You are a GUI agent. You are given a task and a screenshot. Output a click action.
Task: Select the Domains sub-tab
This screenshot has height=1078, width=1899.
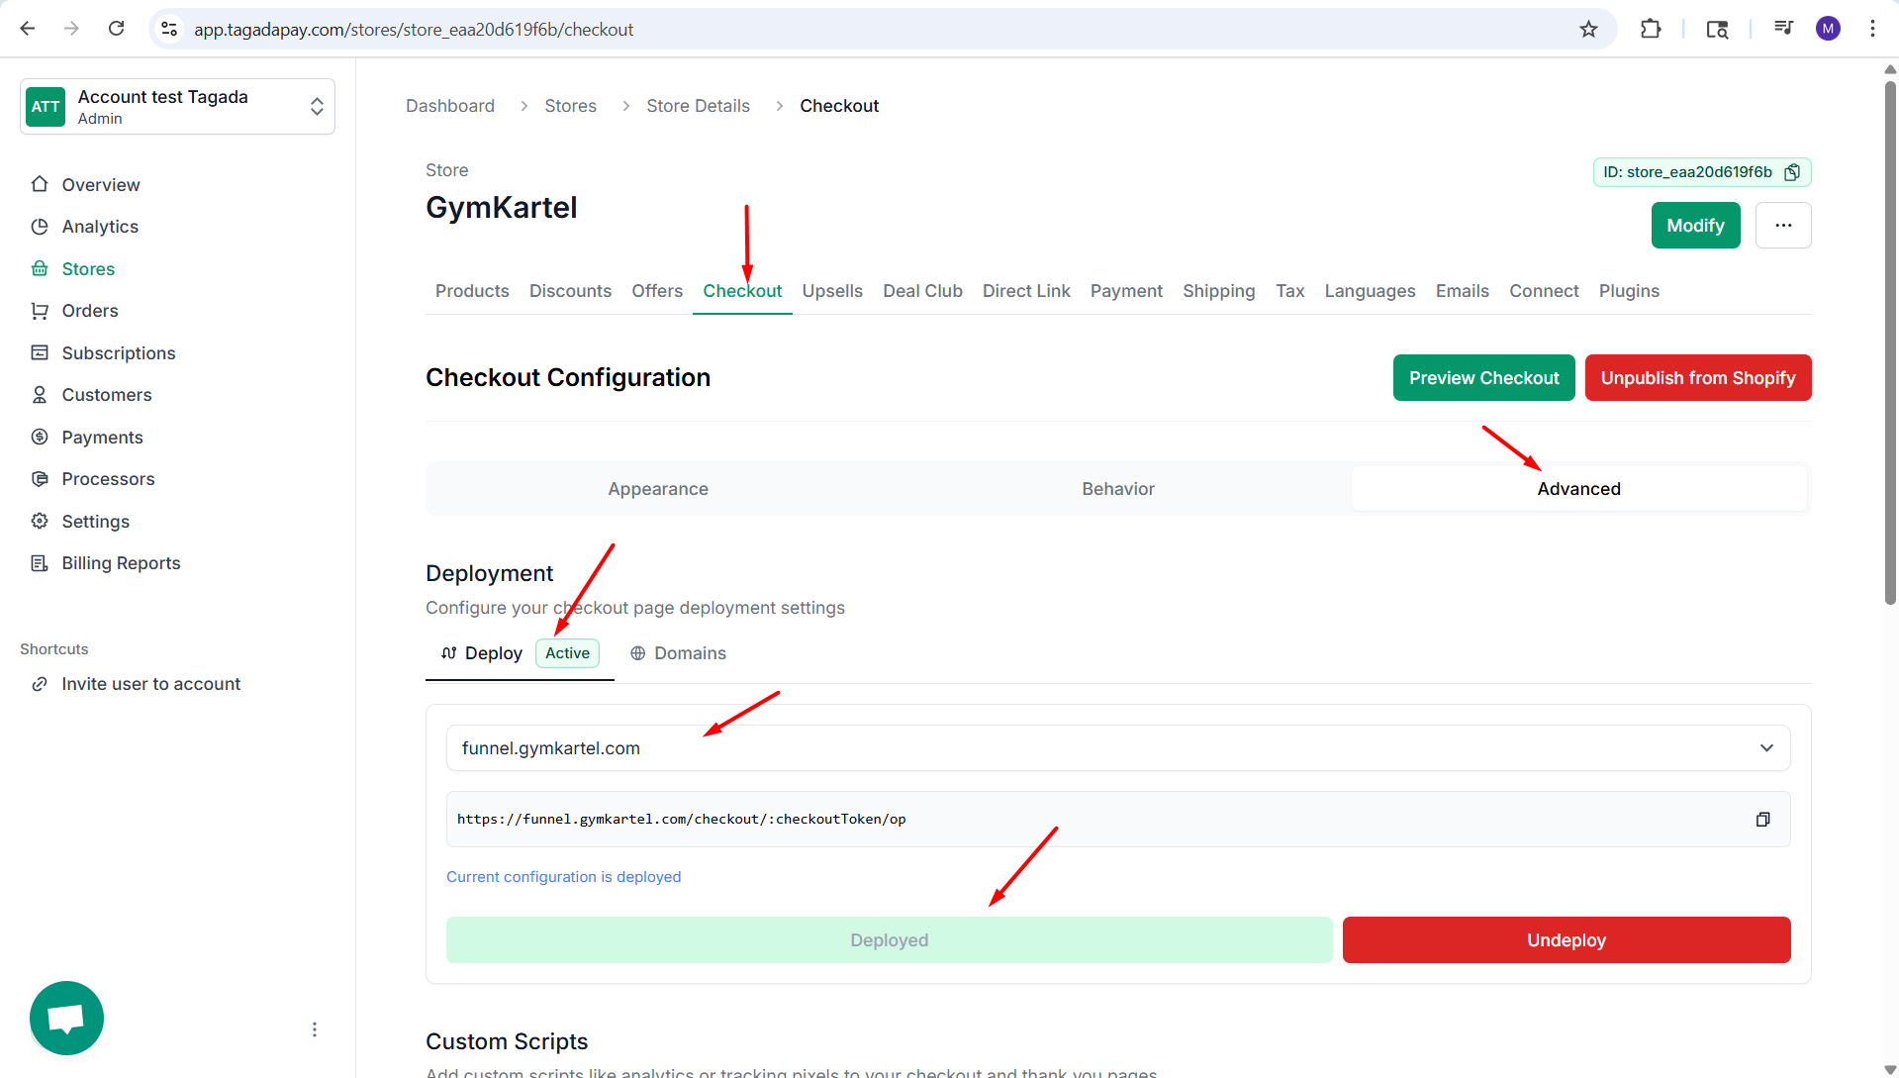(679, 653)
